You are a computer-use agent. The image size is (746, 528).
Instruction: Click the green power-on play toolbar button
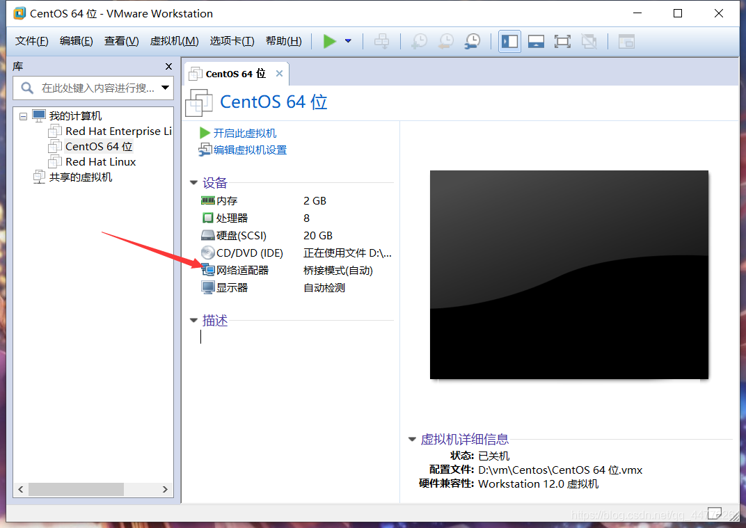pyautogui.click(x=329, y=41)
